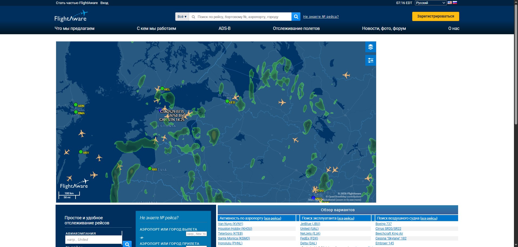
Task: Select the SVO airport marker
Action: (320, 191)
